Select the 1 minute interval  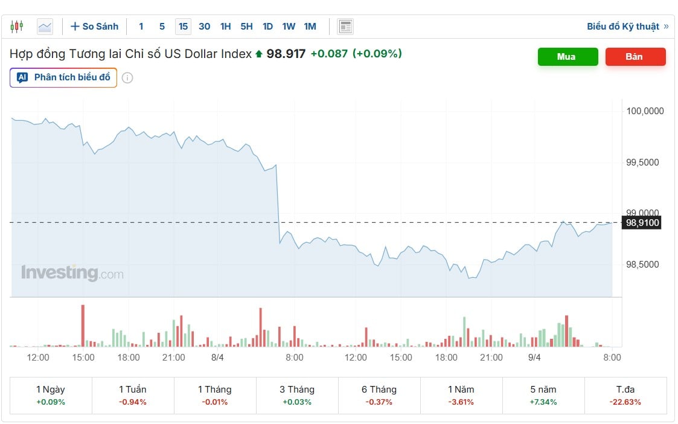pos(141,26)
